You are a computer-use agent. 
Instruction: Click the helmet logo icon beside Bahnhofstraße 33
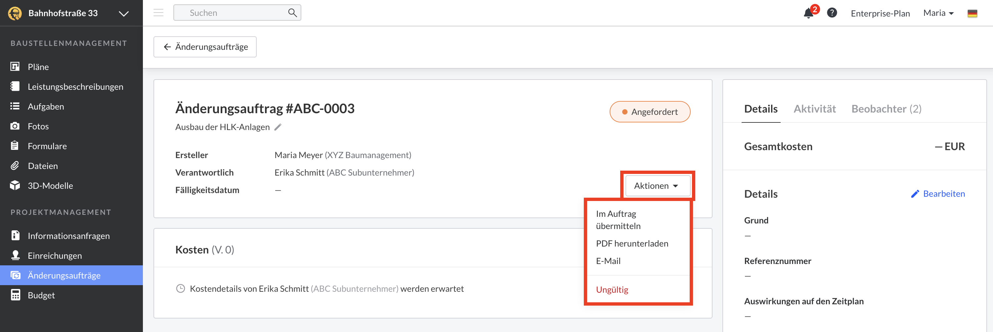[x=15, y=14]
